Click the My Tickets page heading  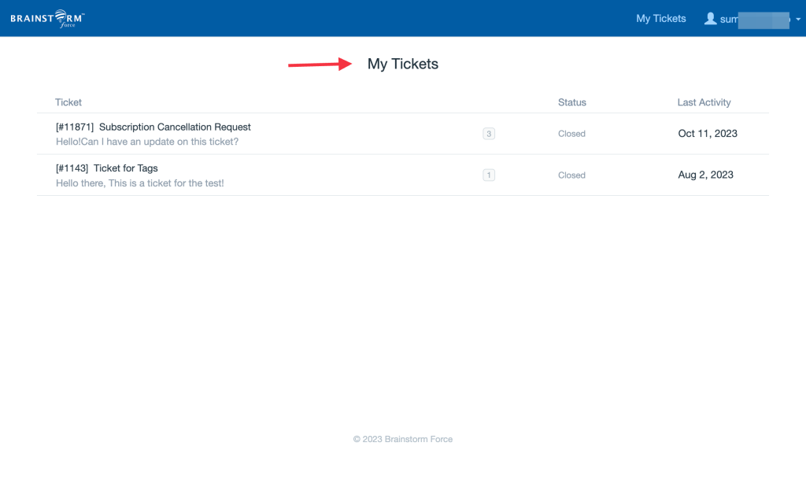[x=402, y=64]
